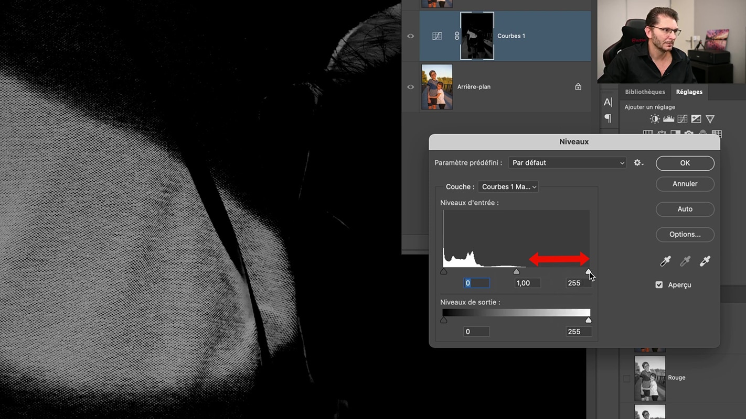Open the Character panel icon

click(608, 102)
